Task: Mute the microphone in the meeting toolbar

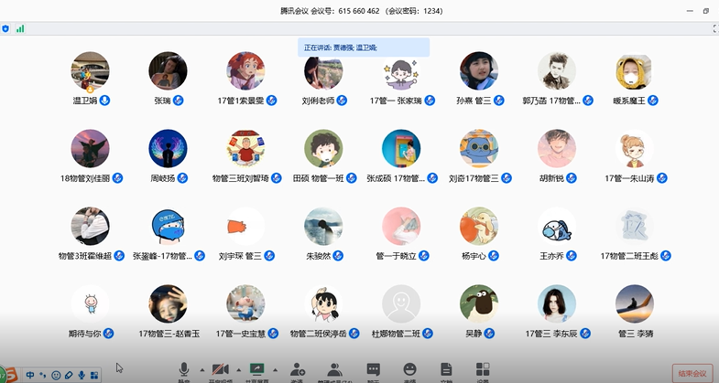Action: click(x=183, y=369)
